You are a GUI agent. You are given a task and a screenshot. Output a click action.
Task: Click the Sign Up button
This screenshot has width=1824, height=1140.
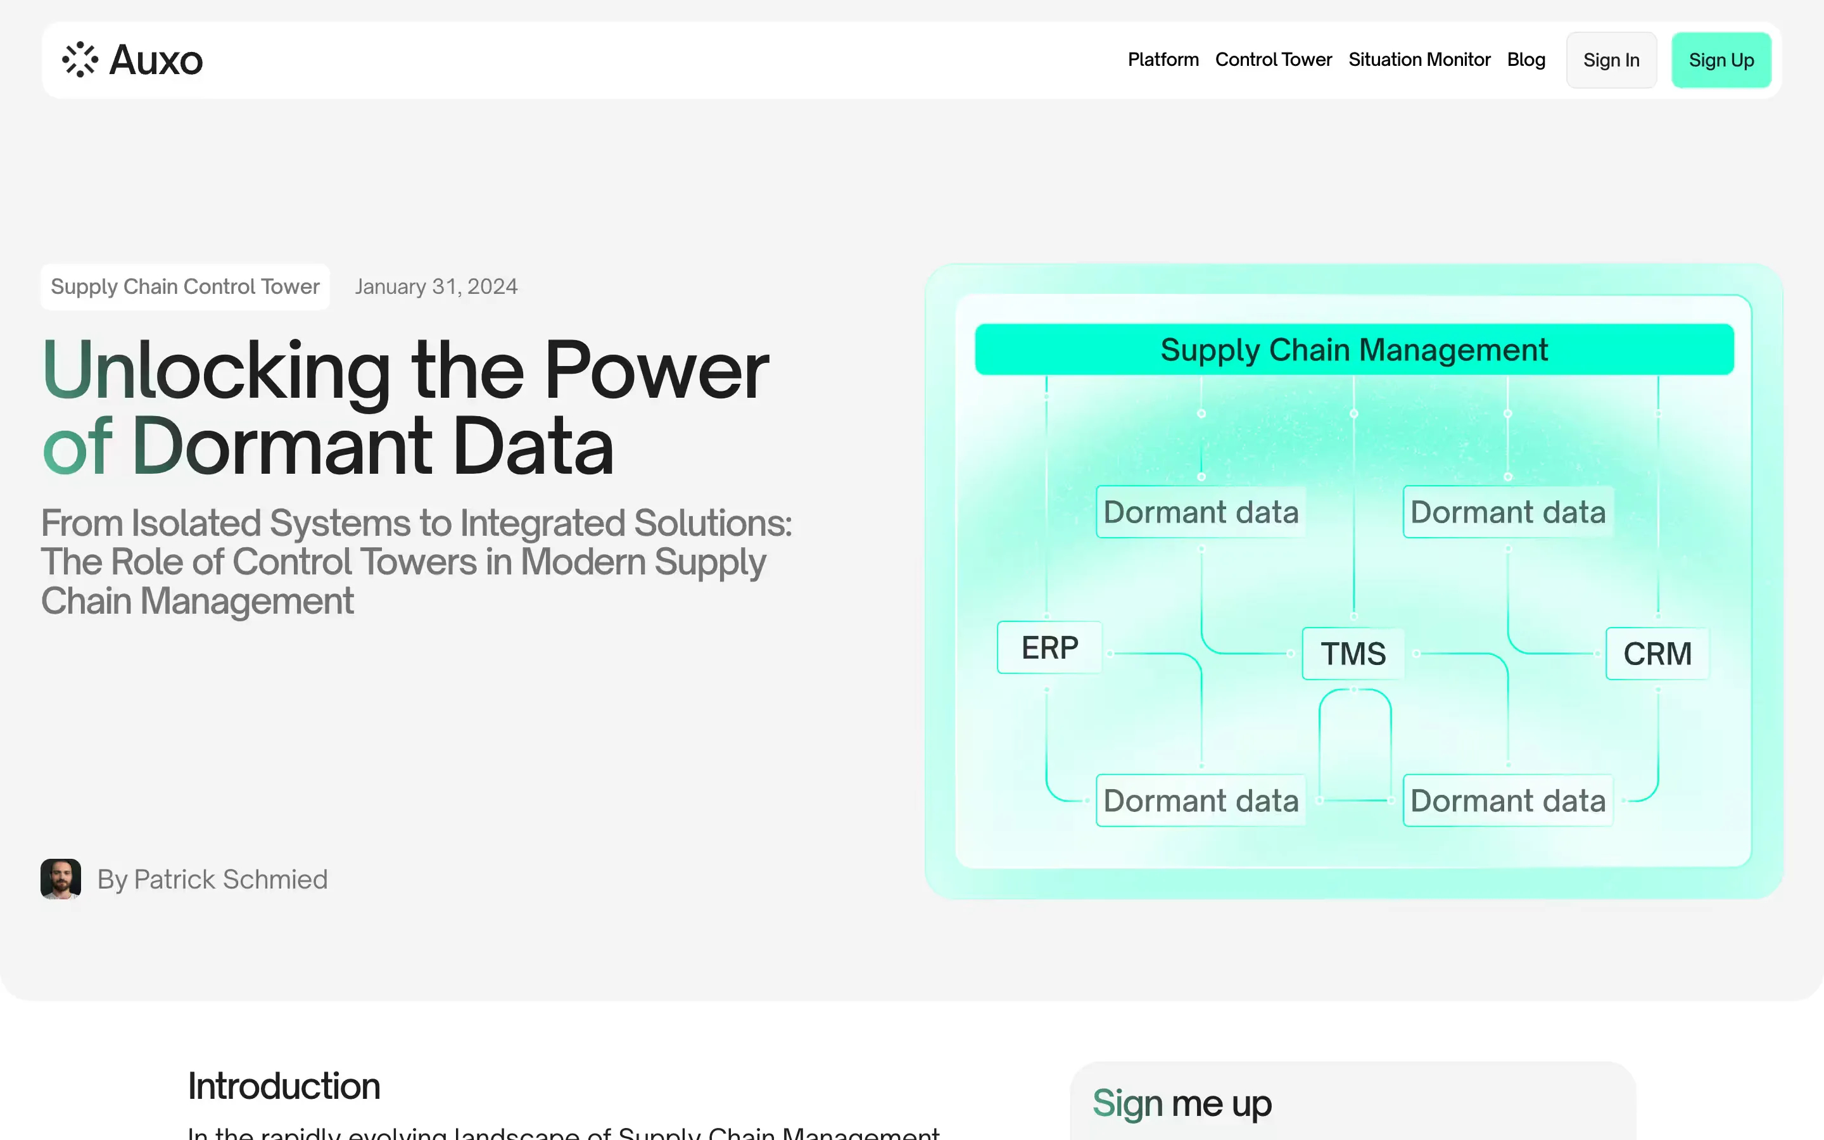[x=1721, y=60]
